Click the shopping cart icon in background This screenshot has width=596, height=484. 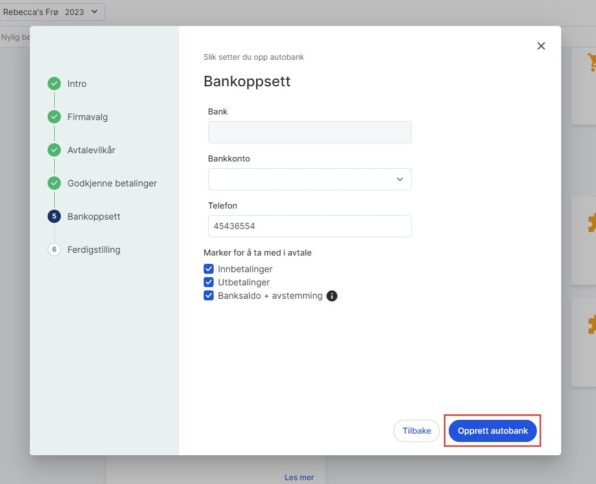point(591,62)
